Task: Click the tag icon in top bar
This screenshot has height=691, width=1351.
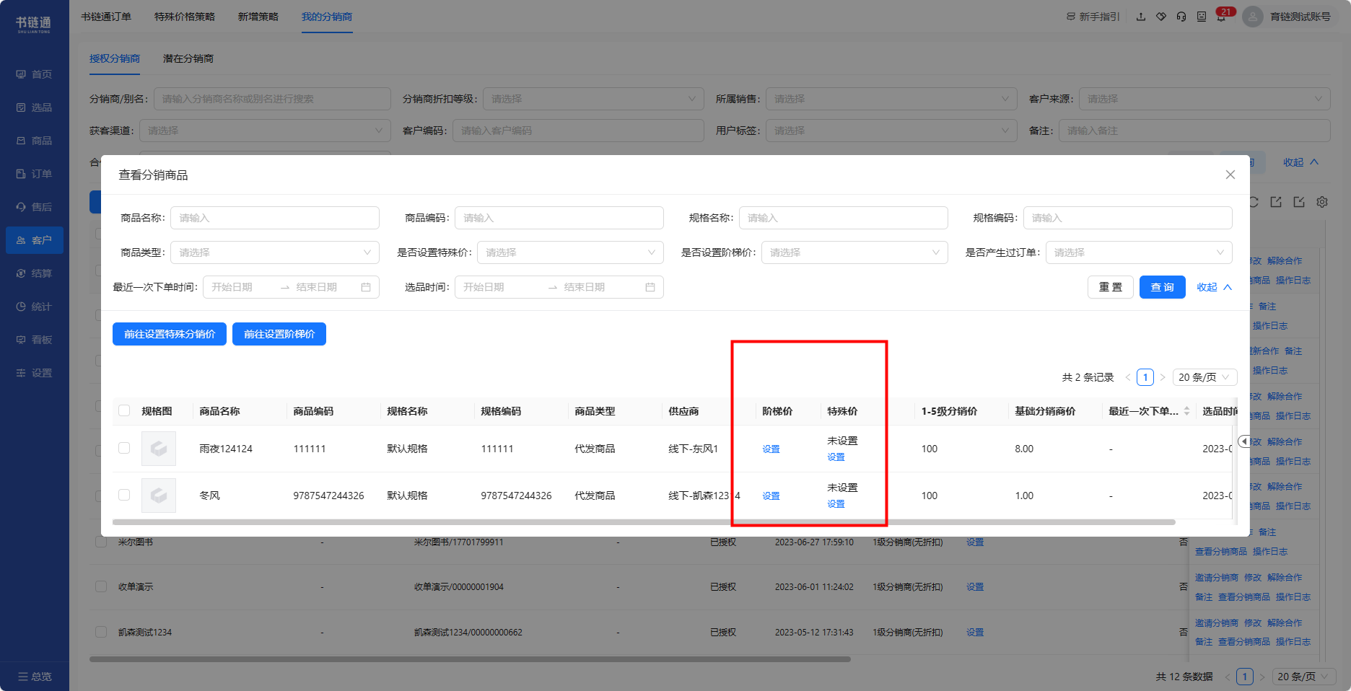Action: [1161, 17]
